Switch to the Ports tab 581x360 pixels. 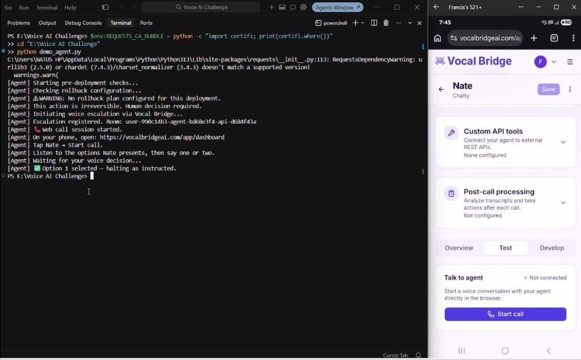pyautogui.click(x=146, y=23)
